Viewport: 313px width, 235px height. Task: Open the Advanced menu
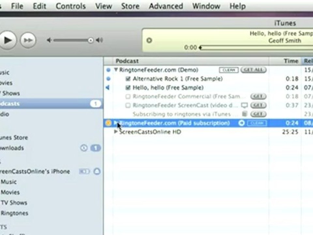166,6
